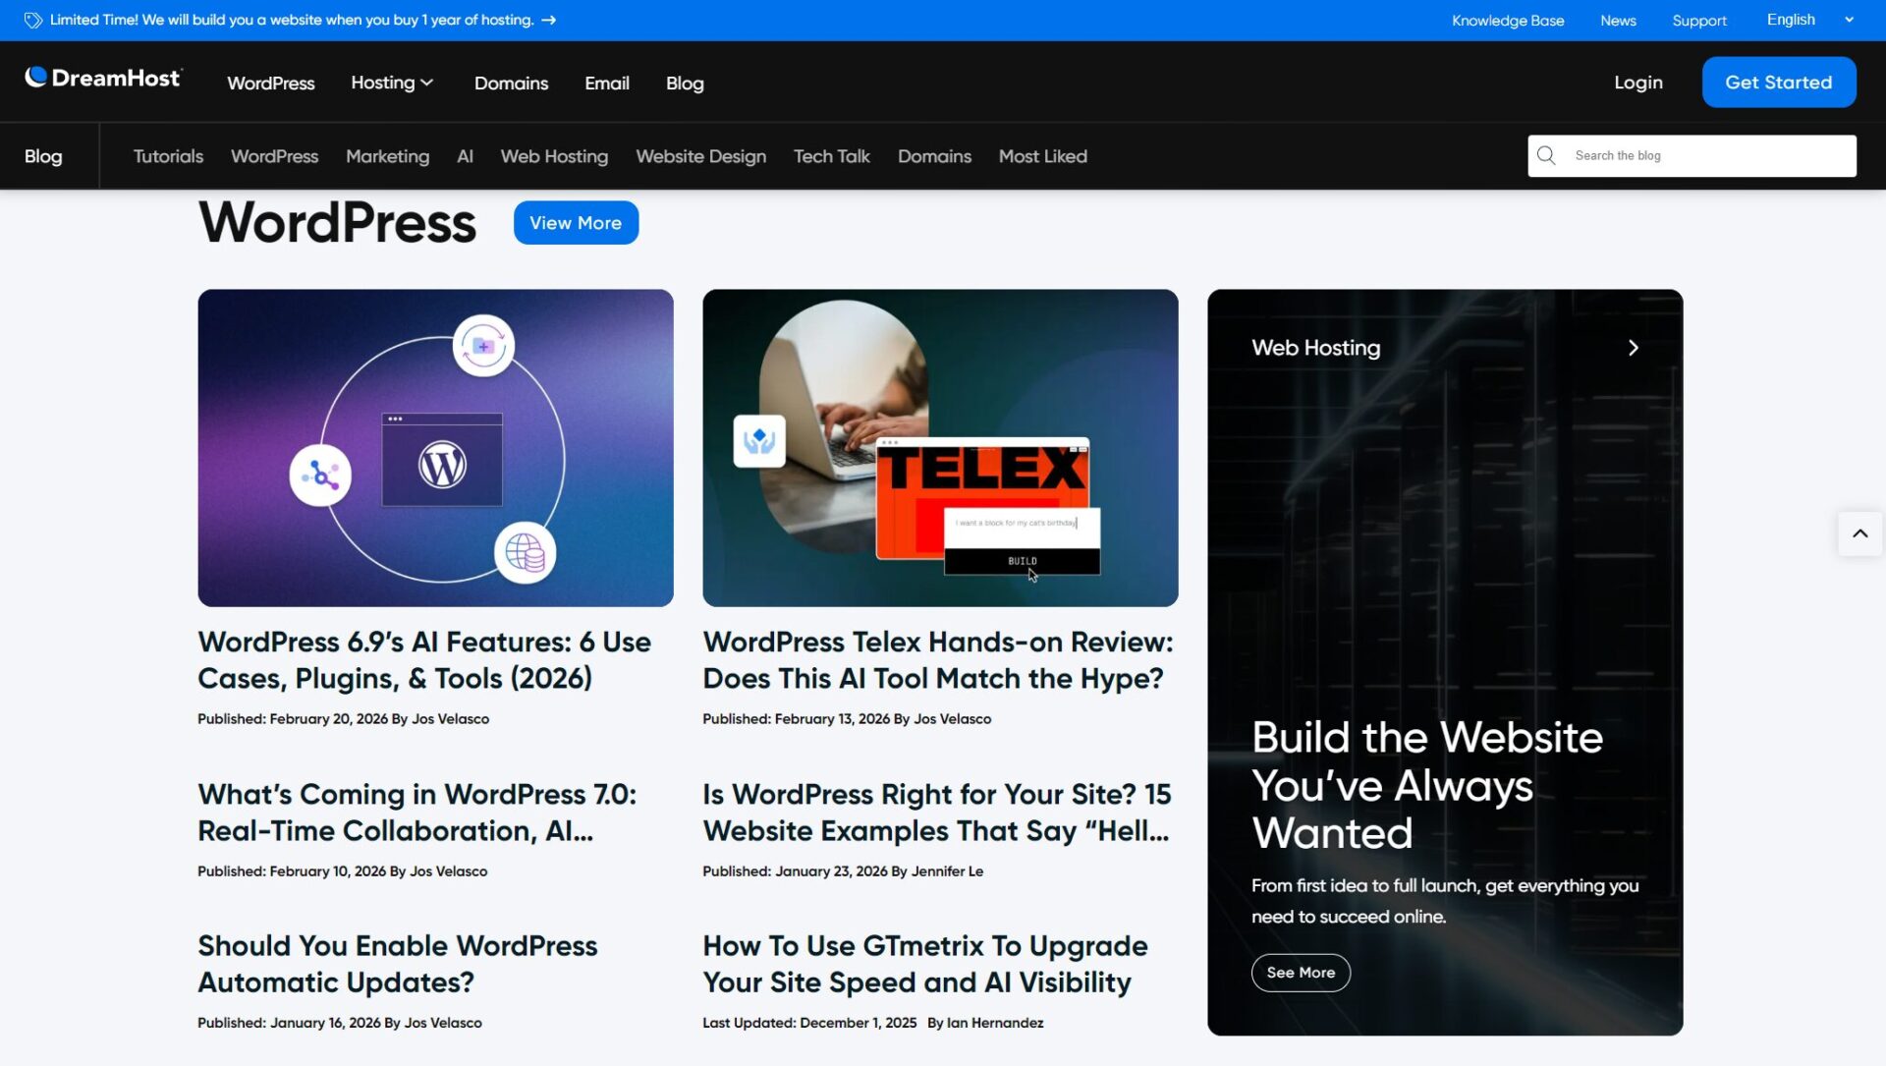The height and width of the screenshot is (1066, 1886).
Task: Open the Most Liked blog section
Action: (x=1042, y=155)
